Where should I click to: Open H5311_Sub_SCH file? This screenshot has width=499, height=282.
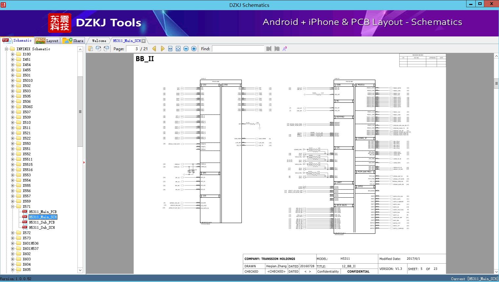click(x=42, y=228)
